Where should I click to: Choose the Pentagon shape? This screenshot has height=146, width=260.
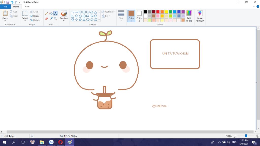[x=80, y=16]
